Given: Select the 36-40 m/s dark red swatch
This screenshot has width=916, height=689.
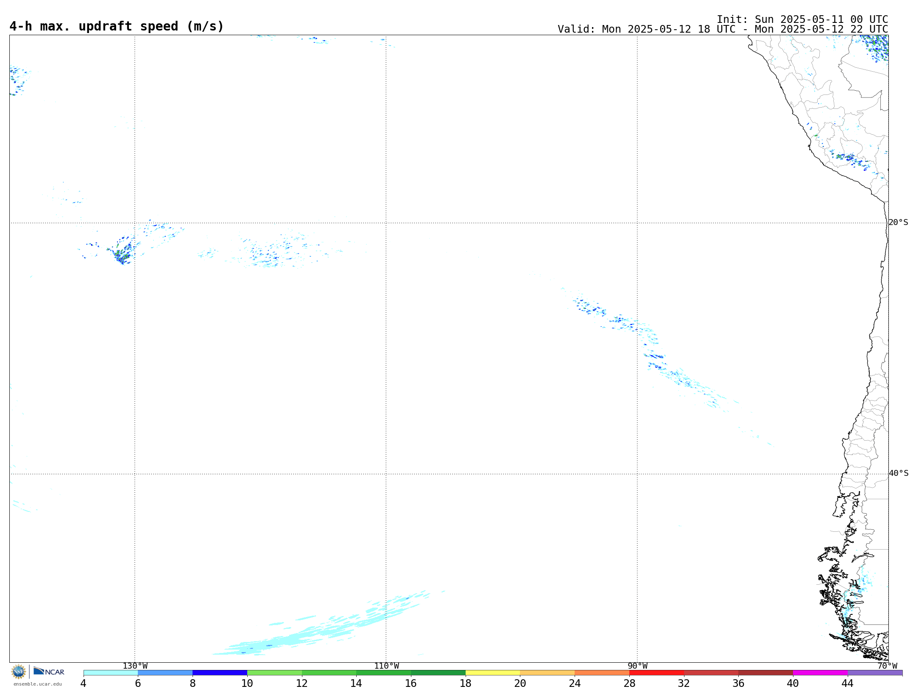Looking at the screenshot, I should coord(765,673).
